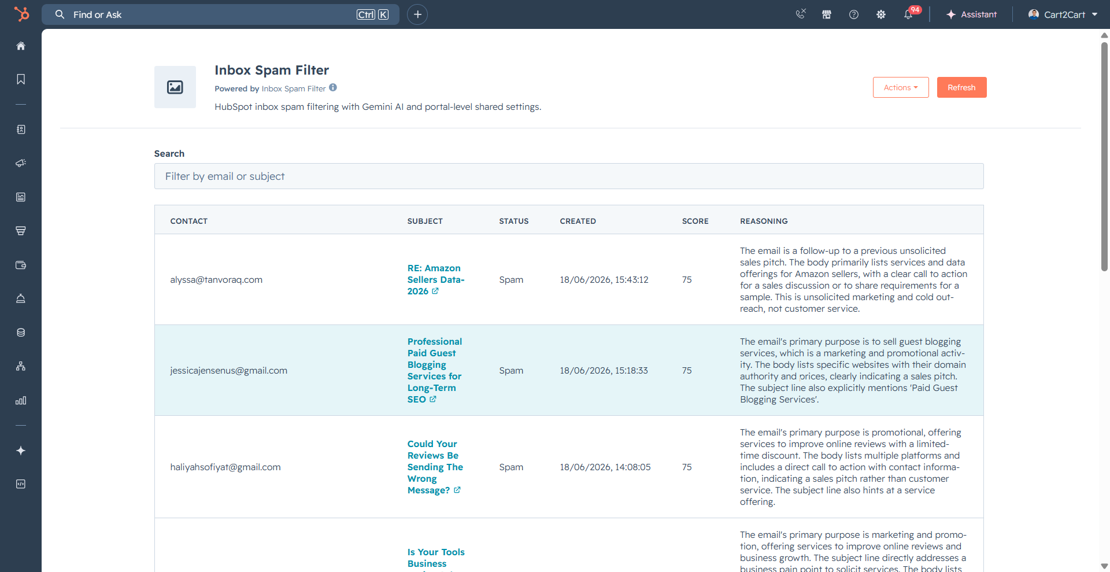1110x572 pixels.
Task: Open the Development code sidebar icon
Action: click(21, 484)
